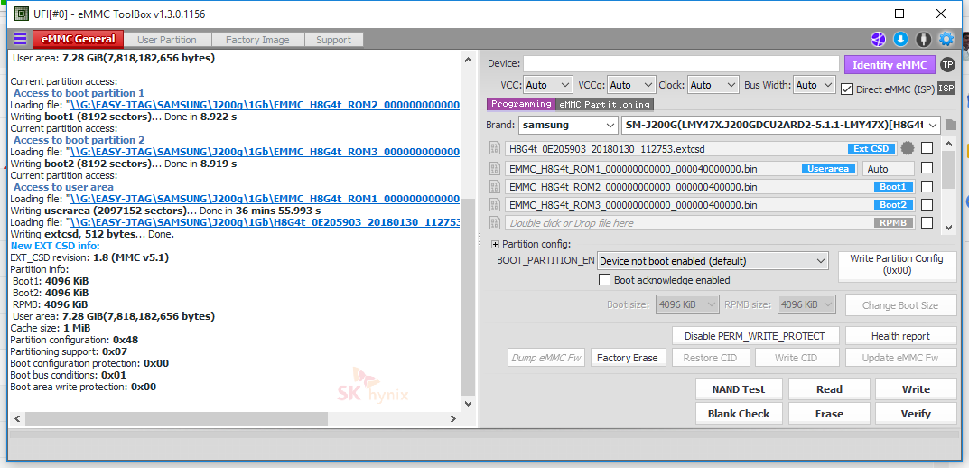Image resolution: width=969 pixels, height=468 pixels.
Task: Switch to the Support tab
Action: click(x=334, y=40)
